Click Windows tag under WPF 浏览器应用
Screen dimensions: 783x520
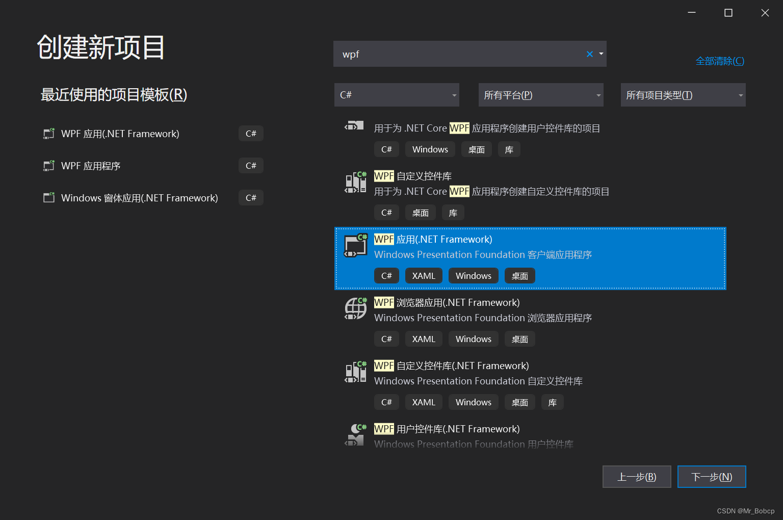tap(474, 339)
